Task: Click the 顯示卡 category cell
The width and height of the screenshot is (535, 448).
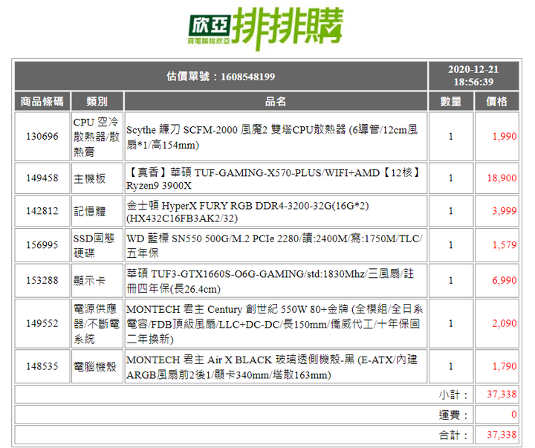Action: [97, 281]
